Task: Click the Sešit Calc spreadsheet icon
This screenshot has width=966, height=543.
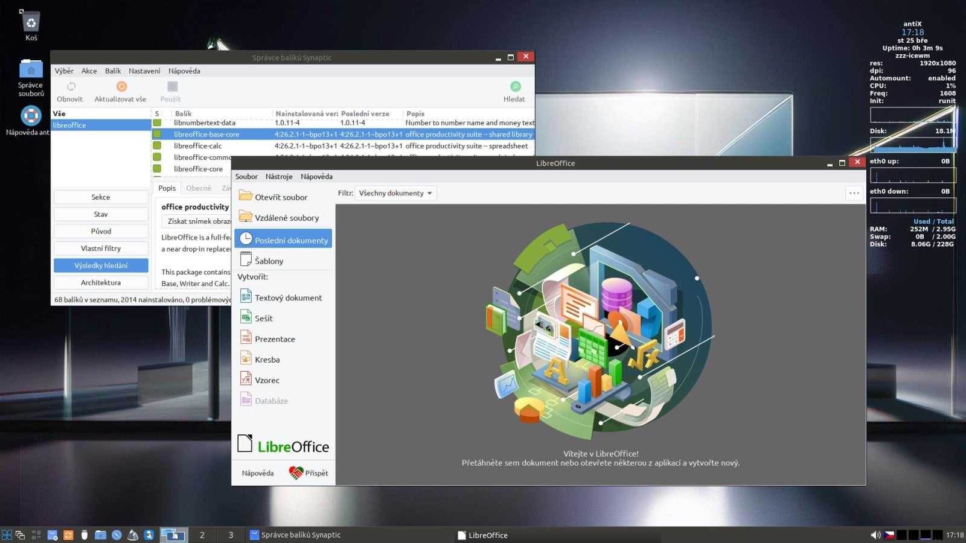Action: [246, 317]
